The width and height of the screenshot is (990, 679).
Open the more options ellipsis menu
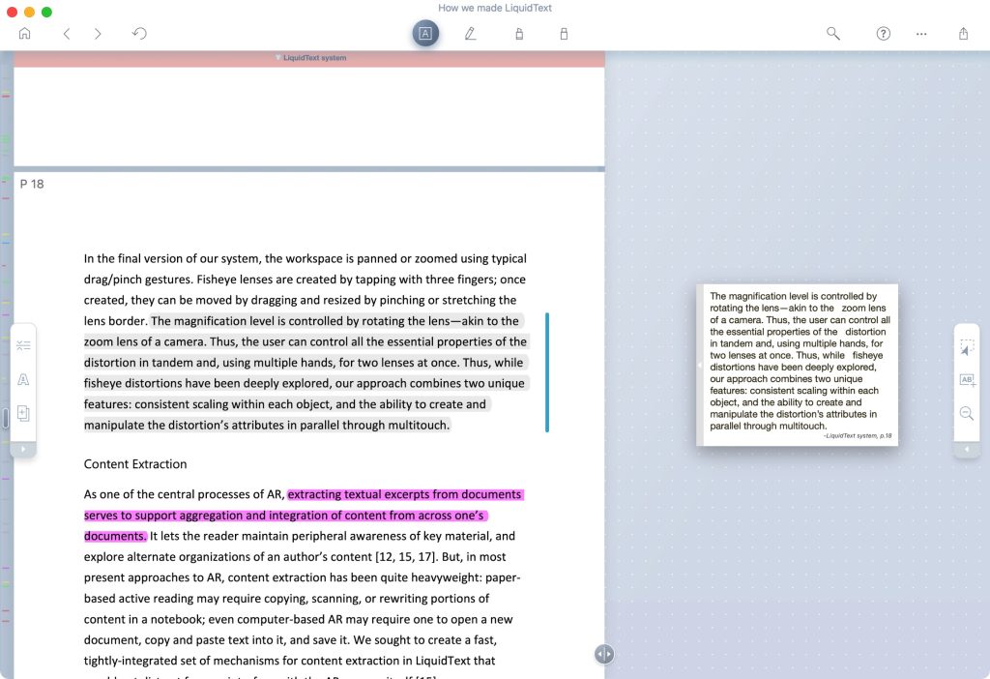pos(921,34)
